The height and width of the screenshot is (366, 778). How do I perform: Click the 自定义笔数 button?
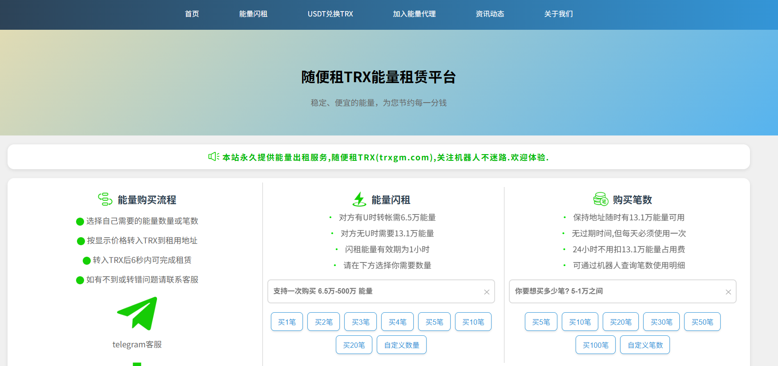[x=645, y=345]
